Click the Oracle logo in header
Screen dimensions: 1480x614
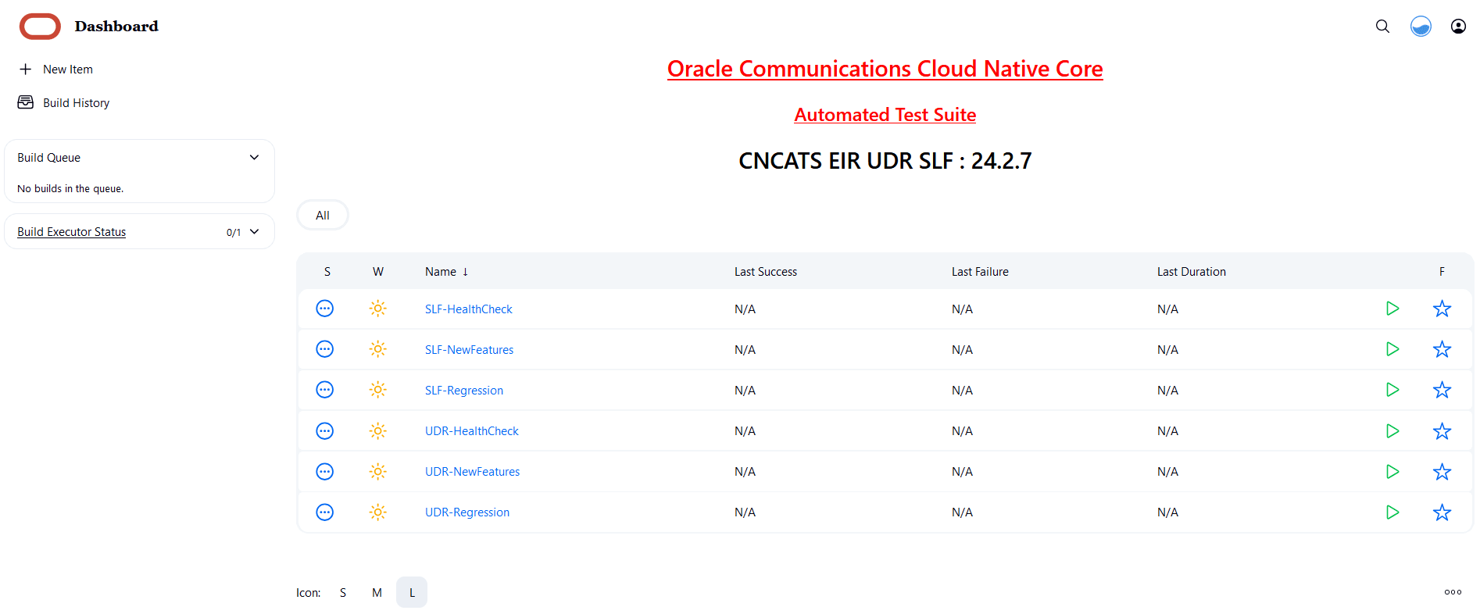coord(40,26)
